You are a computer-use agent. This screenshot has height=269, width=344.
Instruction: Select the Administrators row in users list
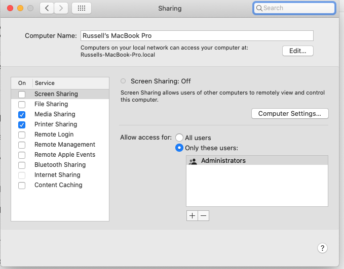pyautogui.click(x=257, y=160)
